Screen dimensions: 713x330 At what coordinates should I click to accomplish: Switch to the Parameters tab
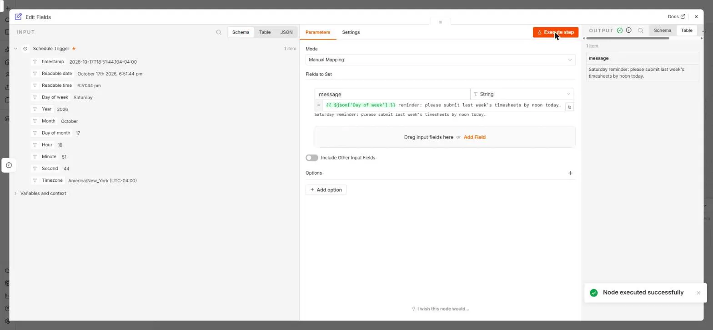coord(318,32)
